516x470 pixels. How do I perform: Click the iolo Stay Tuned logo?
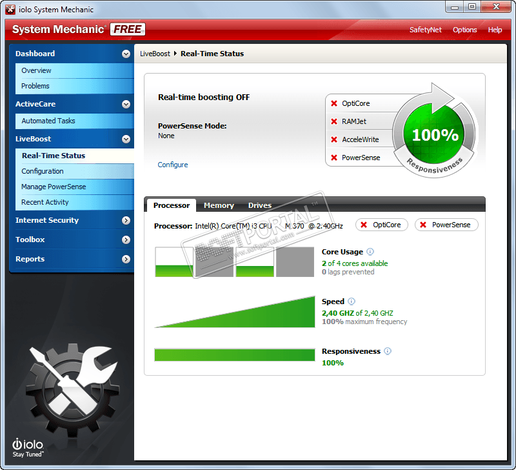[28, 448]
